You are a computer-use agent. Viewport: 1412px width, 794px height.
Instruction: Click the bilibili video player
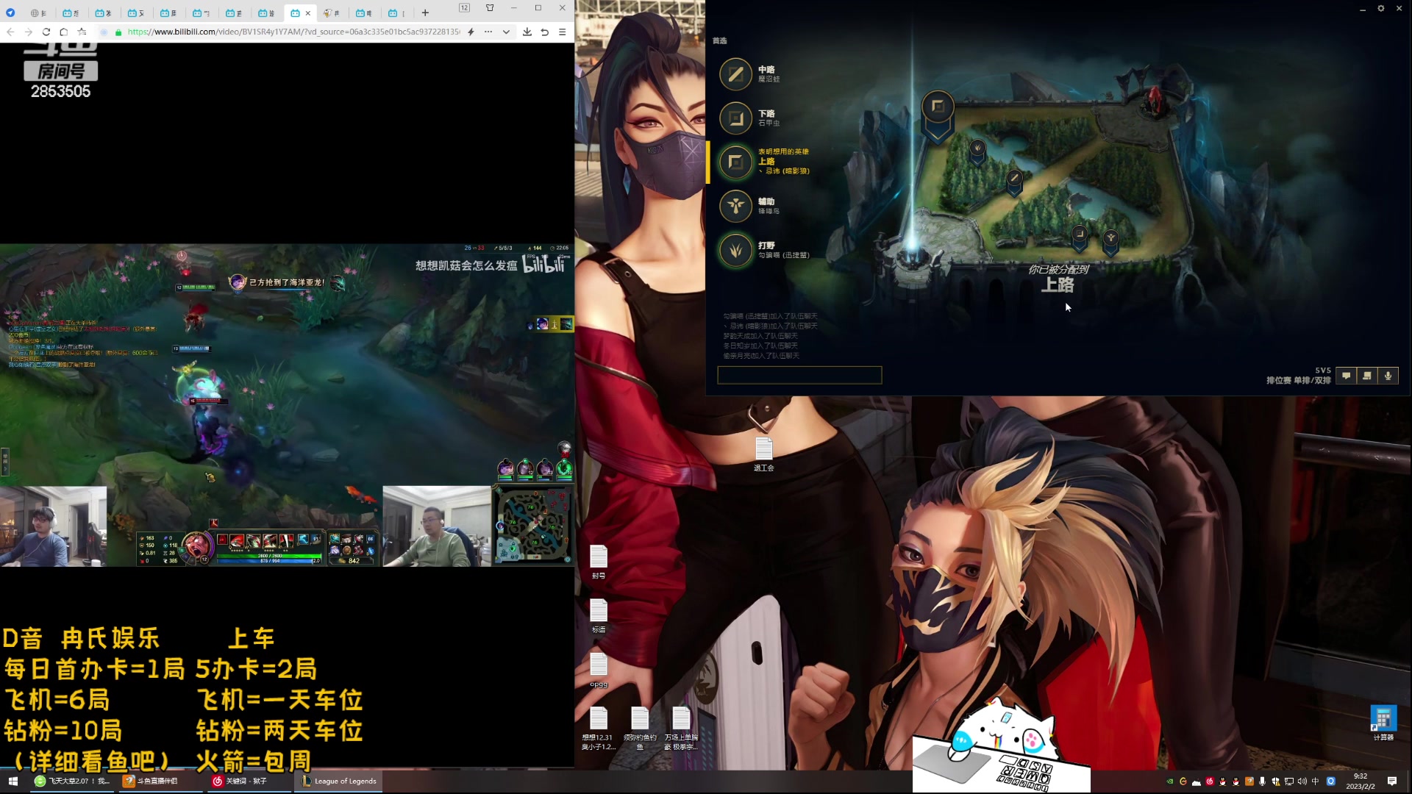point(287,405)
